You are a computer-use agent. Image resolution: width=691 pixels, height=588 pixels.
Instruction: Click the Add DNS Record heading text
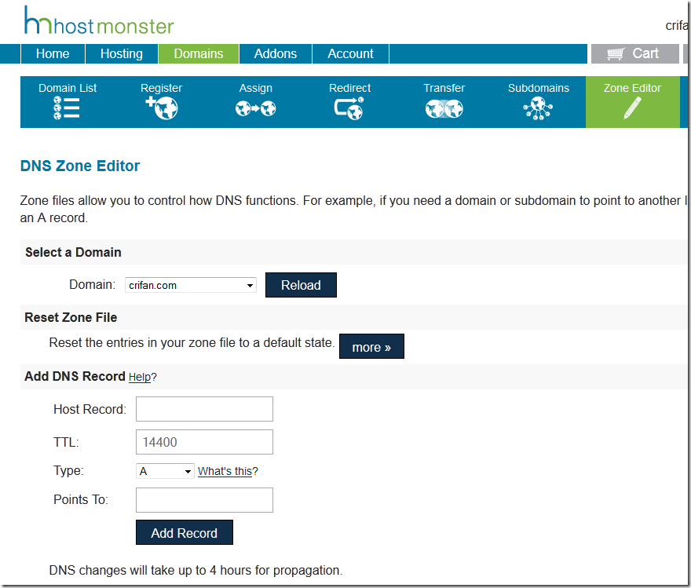click(75, 377)
